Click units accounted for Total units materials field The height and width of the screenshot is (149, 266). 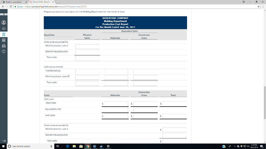[116, 83]
